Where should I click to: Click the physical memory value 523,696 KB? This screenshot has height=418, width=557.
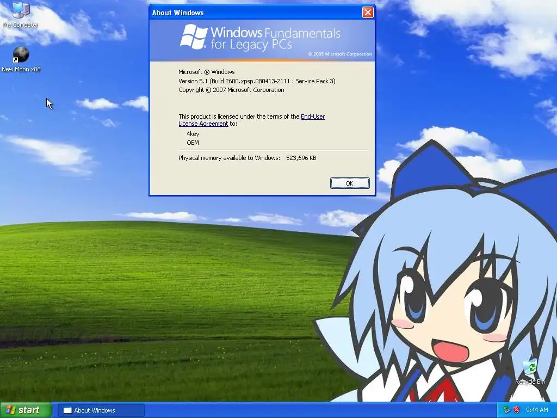301,158
